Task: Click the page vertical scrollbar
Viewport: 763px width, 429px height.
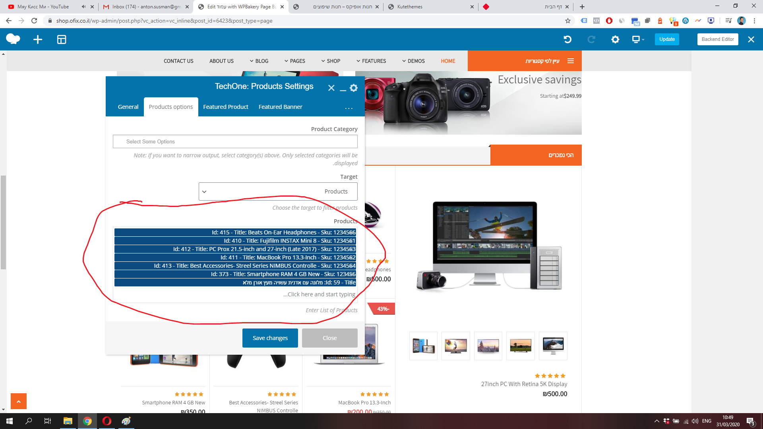Action: click(4, 222)
